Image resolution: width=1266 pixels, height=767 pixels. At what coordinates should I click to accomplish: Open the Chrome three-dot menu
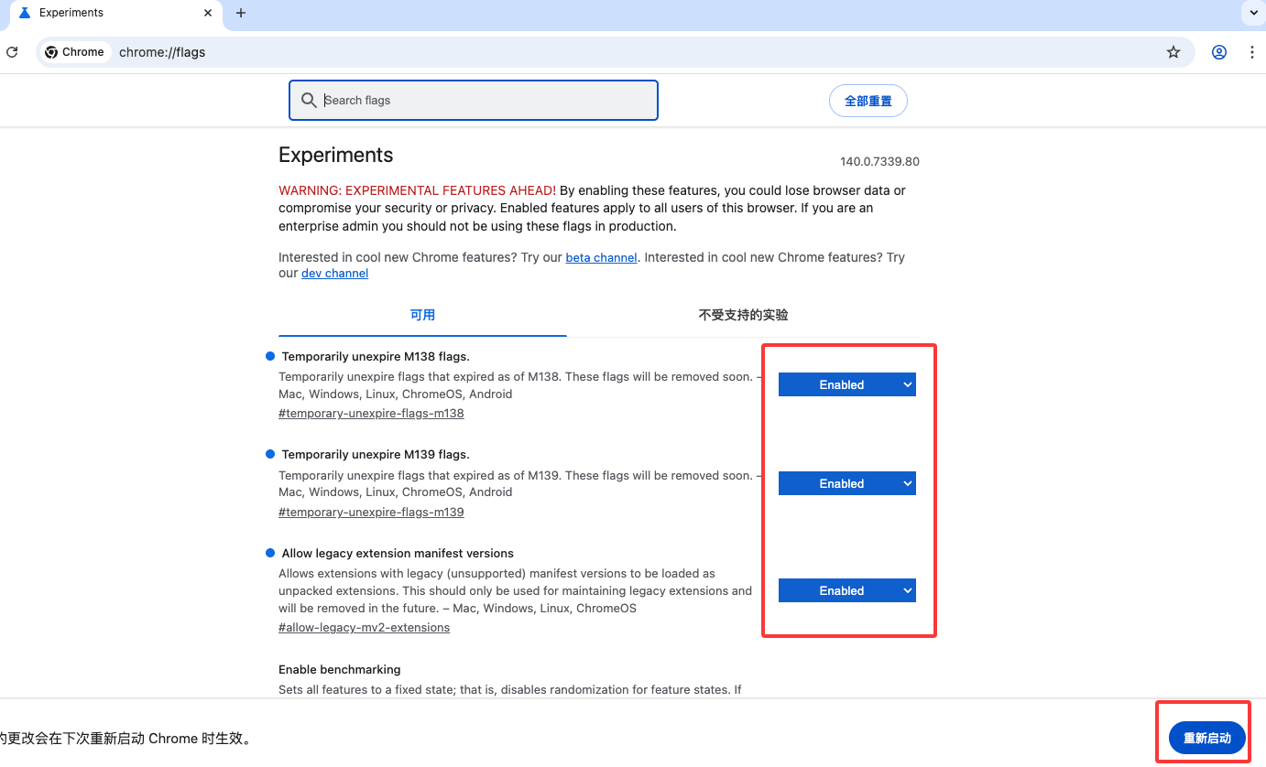point(1252,52)
